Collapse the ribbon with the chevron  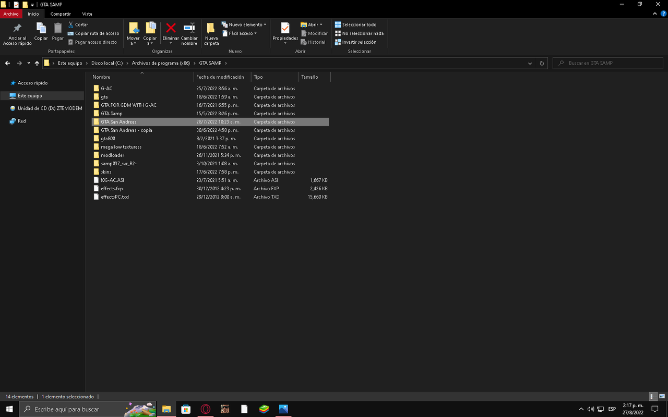pyautogui.click(x=655, y=14)
